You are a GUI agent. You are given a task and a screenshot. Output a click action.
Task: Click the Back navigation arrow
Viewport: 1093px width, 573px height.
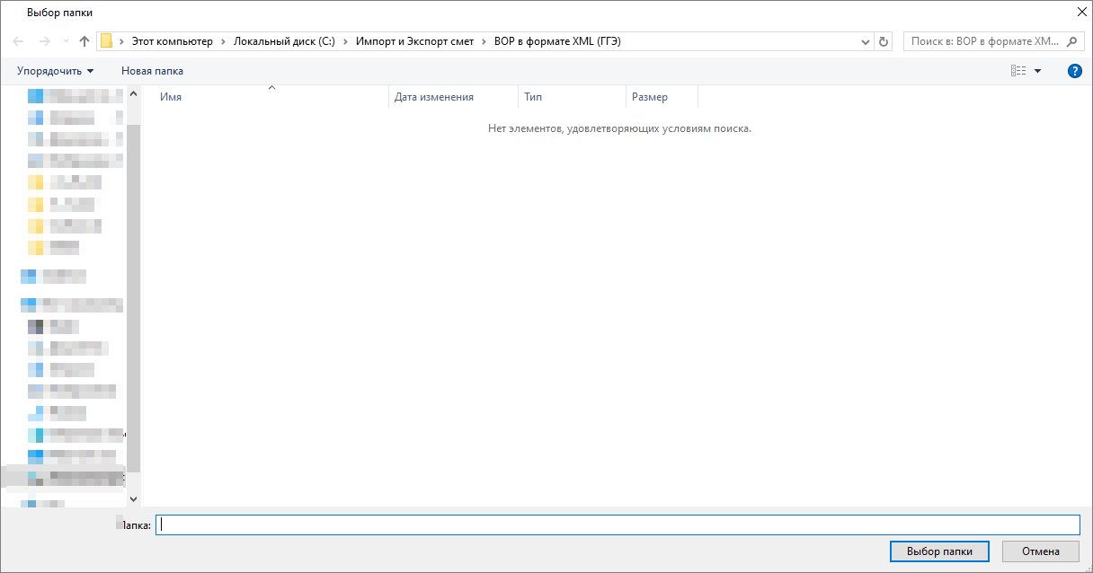pyautogui.click(x=19, y=41)
